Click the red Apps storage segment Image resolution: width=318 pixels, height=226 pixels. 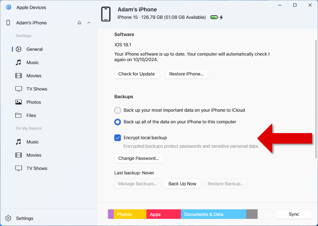(164, 214)
